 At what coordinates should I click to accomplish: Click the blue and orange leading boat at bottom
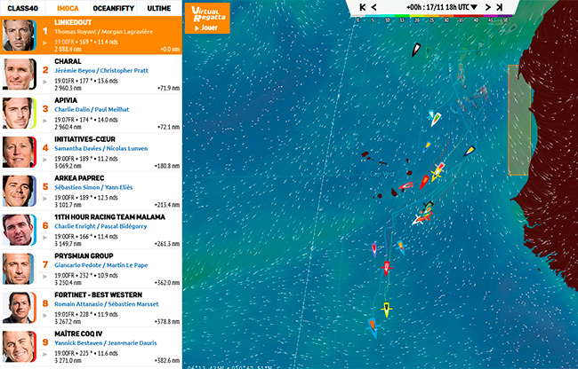click(x=373, y=328)
